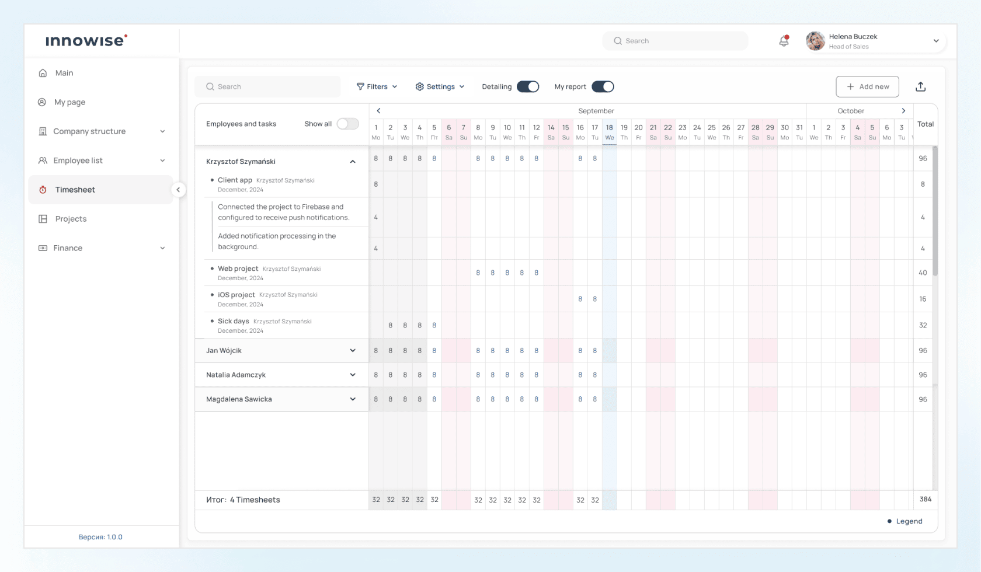Click the export/share icon near Add new
Viewport: 981px width, 572px height.
[921, 86]
